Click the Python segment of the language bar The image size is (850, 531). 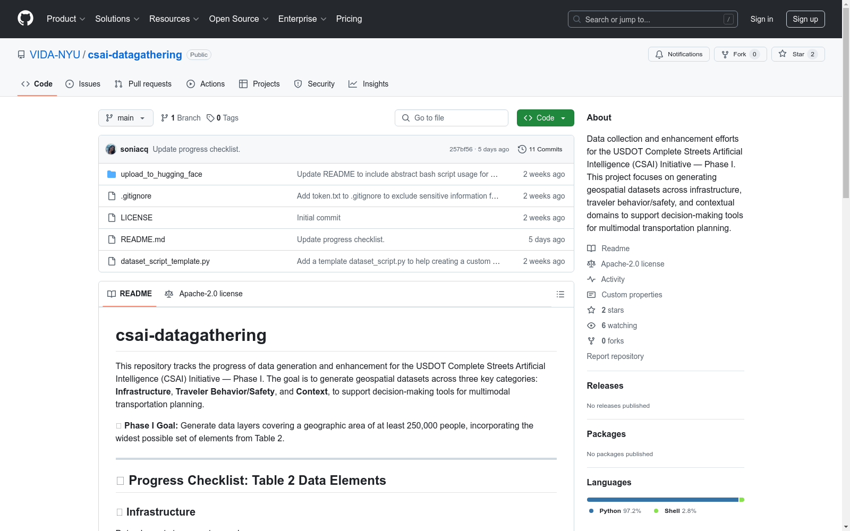663,500
